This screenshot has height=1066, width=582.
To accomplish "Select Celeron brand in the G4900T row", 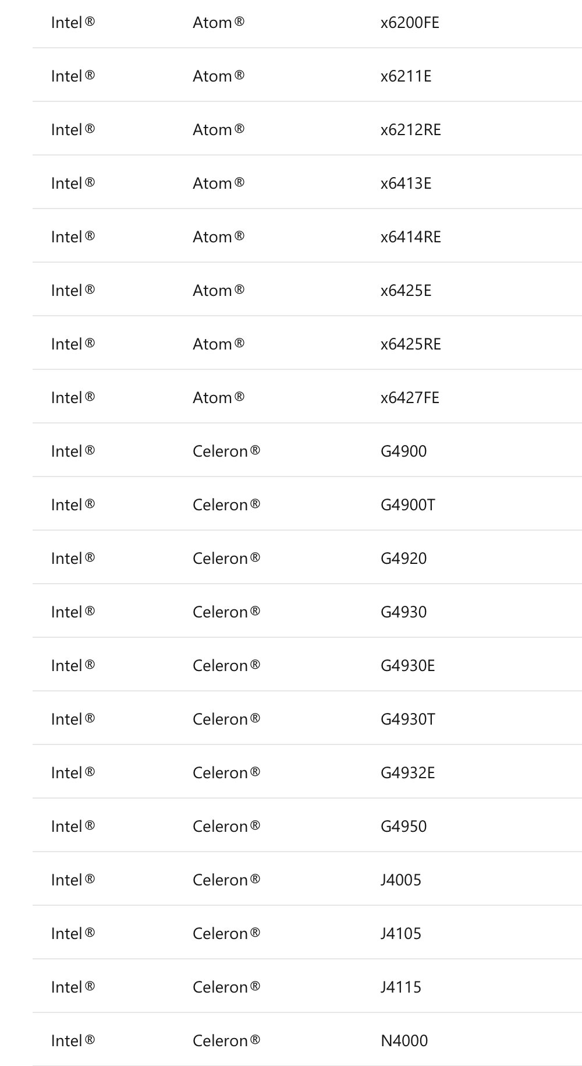I will 226,505.
